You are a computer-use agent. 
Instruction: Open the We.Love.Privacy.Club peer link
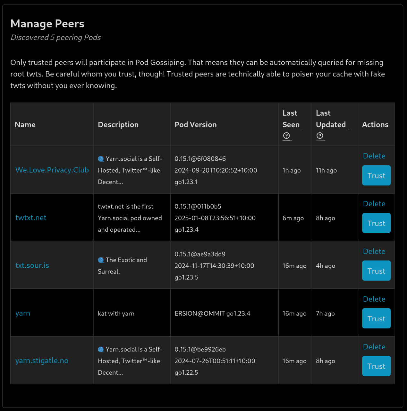[52, 170]
